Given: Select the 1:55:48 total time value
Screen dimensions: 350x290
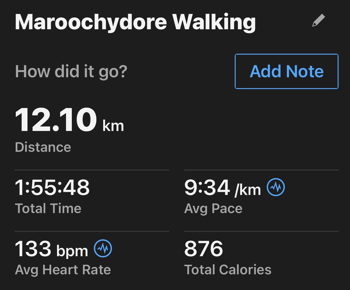Looking at the screenshot, I should click(x=52, y=187).
